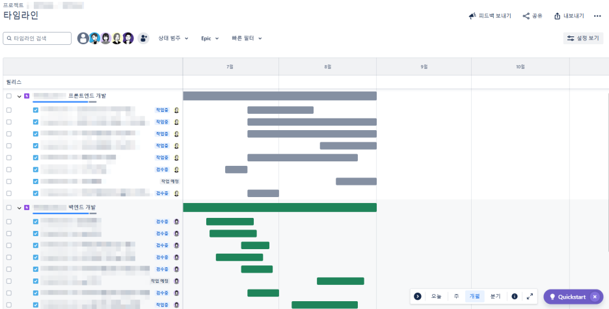Viewport: 609px width, 309px height.
Task: Jump to today with the 오늘 button
Action: click(x=436, y=297)
